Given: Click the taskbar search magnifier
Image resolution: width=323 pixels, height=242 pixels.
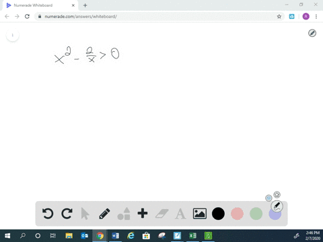Looking at the screenshot, I should pyautogui.click(x=23, y=236).
